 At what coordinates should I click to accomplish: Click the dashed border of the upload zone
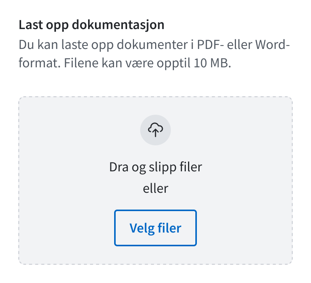click(155, 97)
